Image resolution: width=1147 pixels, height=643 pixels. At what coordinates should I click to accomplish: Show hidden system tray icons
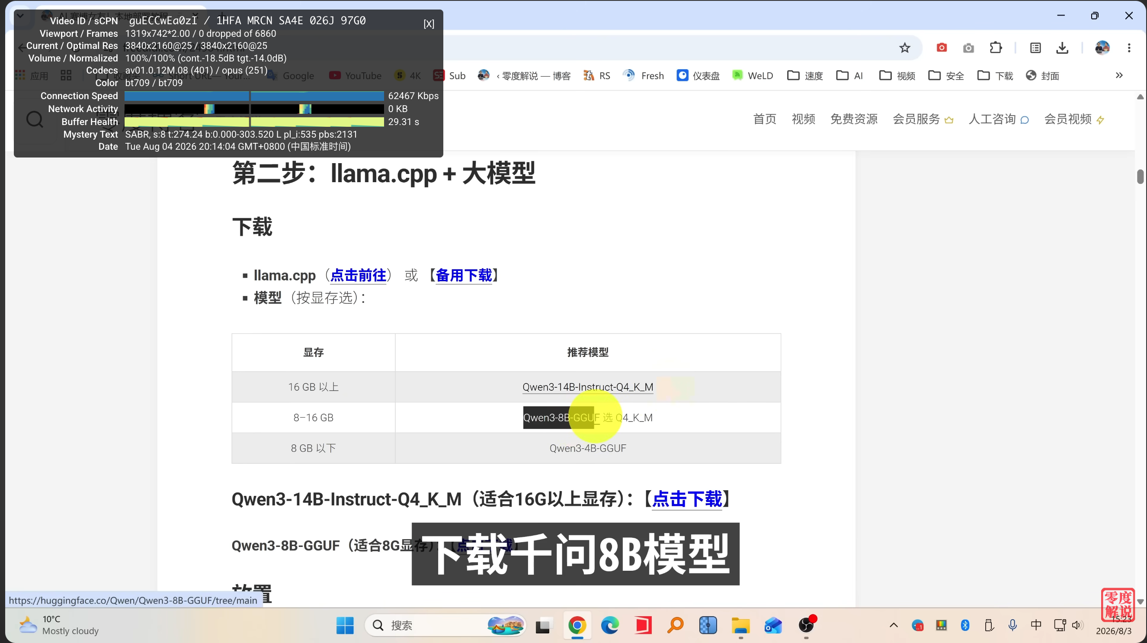893,625
